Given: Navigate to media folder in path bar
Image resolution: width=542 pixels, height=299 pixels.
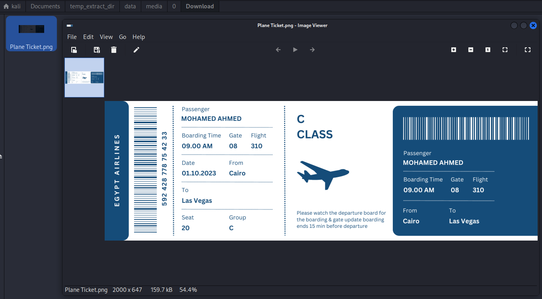Looking at the screenshot, I should (154, 6).
